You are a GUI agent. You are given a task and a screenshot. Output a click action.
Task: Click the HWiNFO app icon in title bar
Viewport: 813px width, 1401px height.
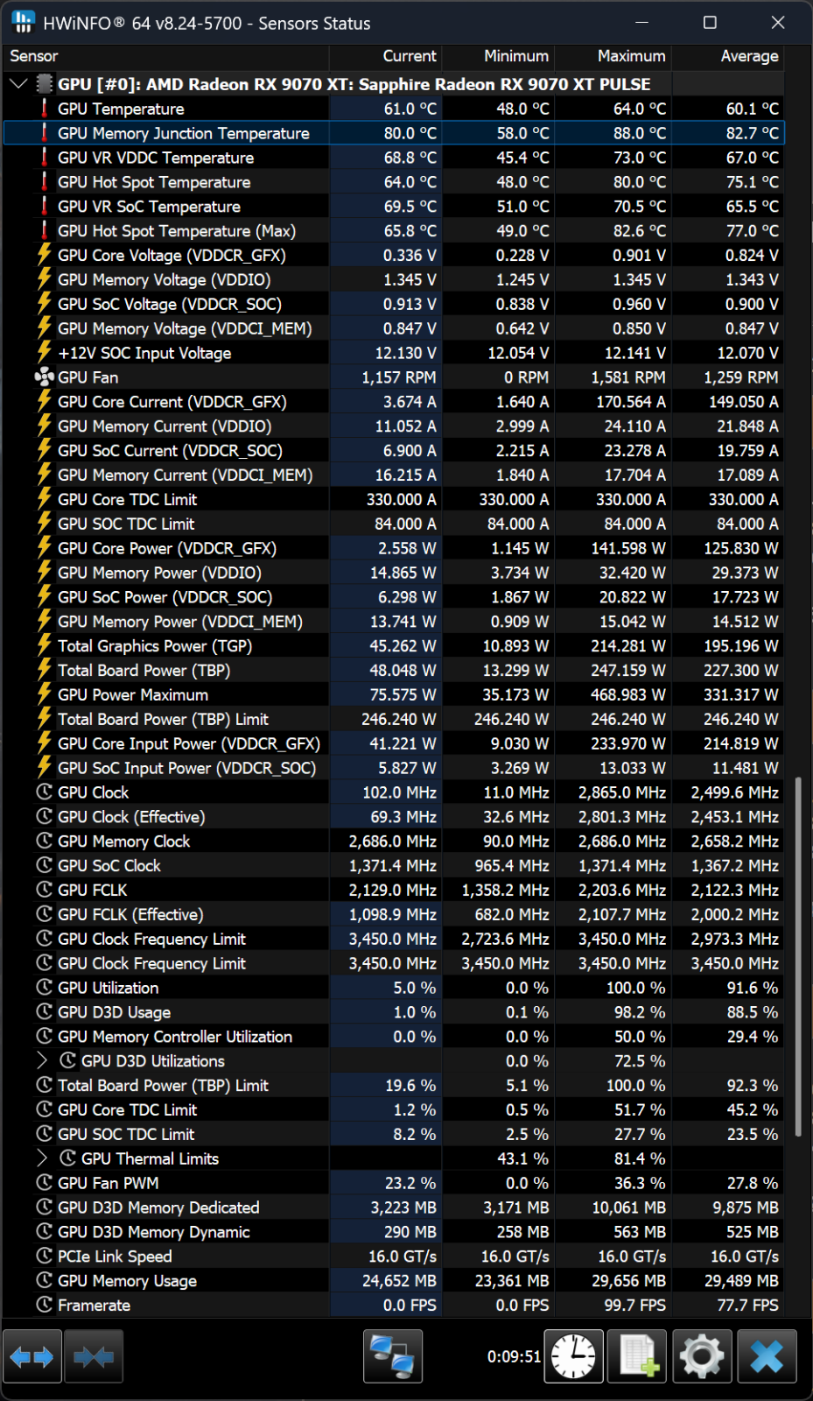point(23,23)
